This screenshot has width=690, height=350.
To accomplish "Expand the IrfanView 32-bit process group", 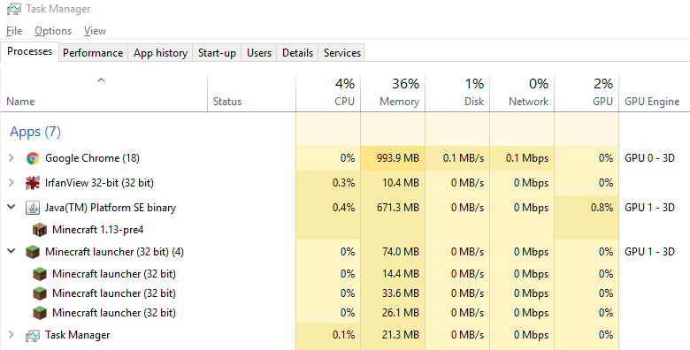I will pyautogui.click(x=11, y=182).
